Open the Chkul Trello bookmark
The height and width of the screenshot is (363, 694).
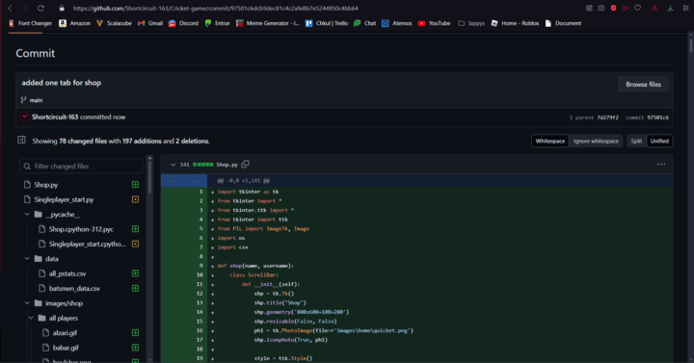[x=327, y=23]
